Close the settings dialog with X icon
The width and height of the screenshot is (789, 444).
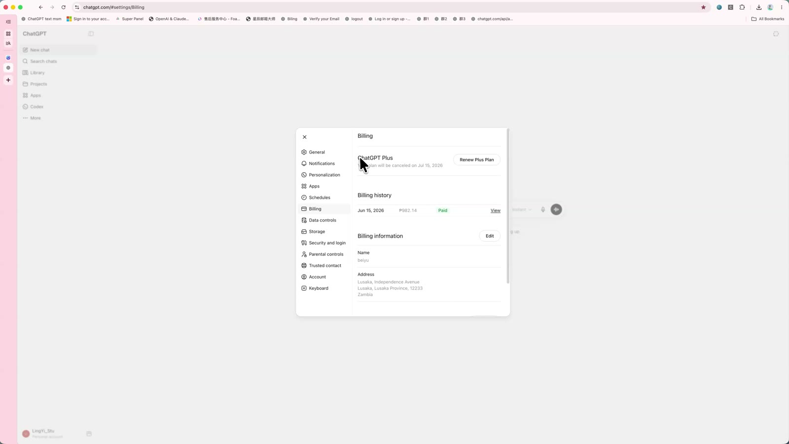[x=305, y=137]
